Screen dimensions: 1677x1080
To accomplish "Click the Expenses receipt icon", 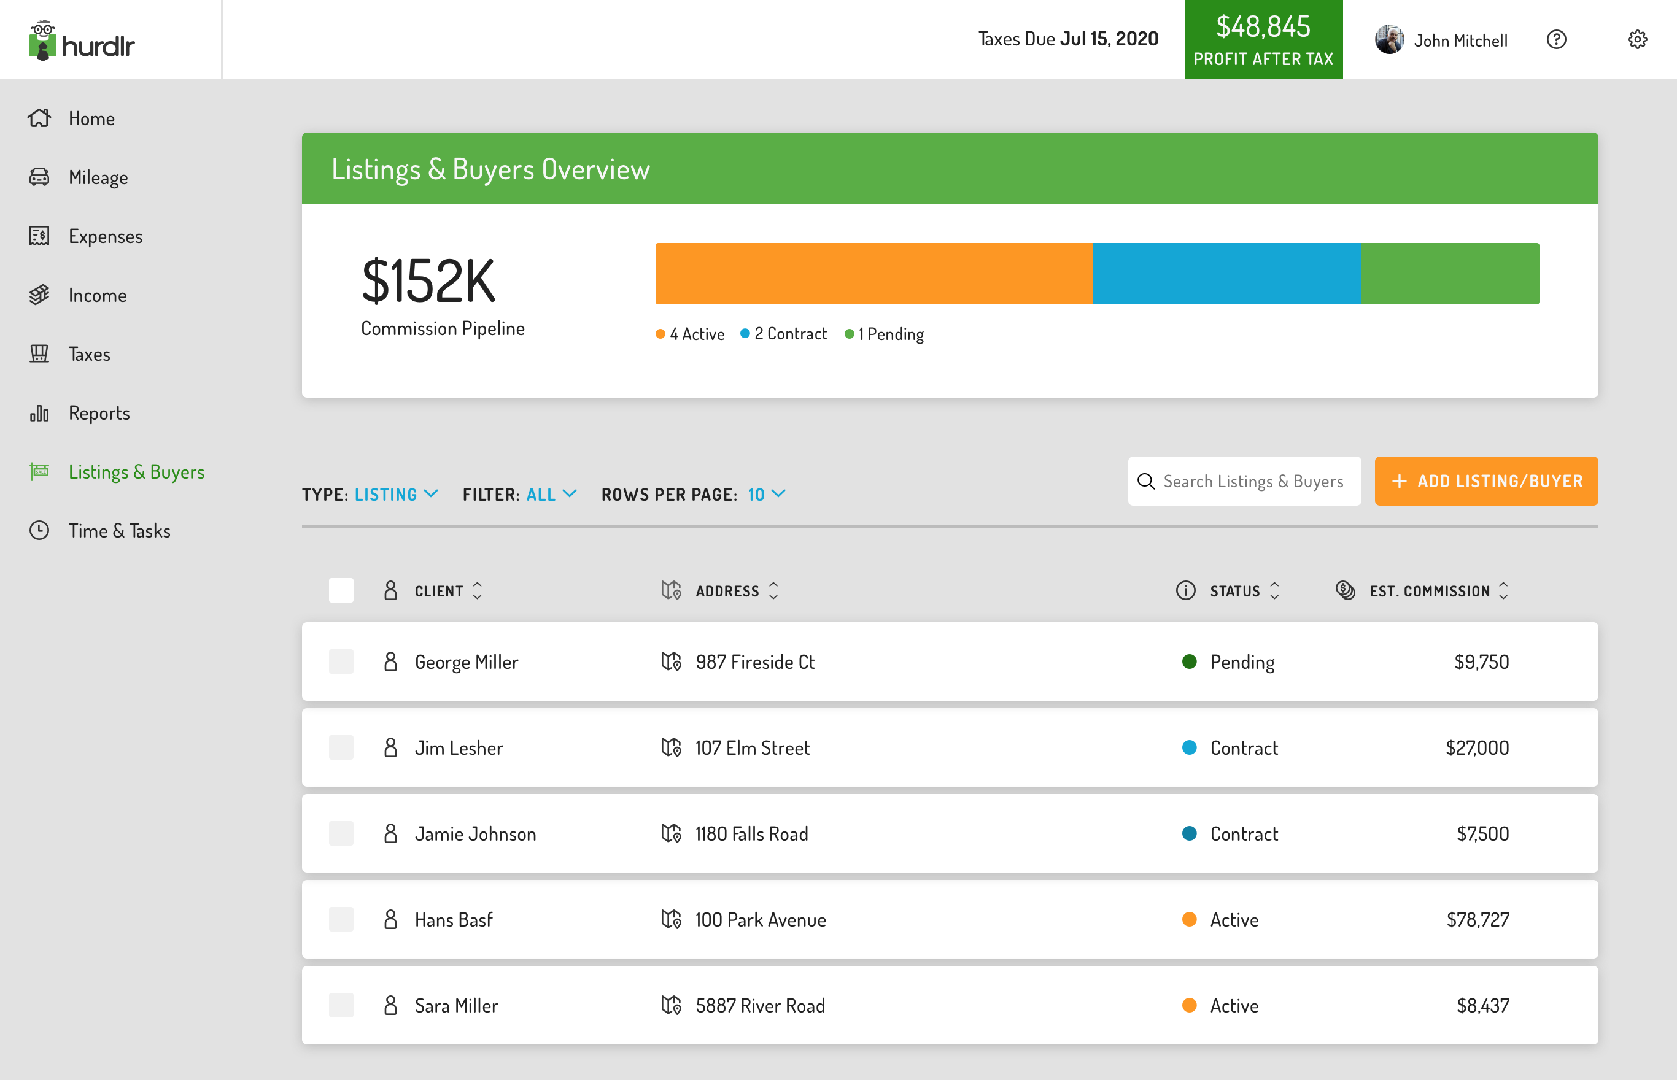I will pos(39,236).
